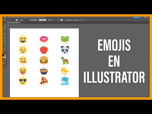
Task: Select the panda emoji on artboard
Action: coord(65,50)
